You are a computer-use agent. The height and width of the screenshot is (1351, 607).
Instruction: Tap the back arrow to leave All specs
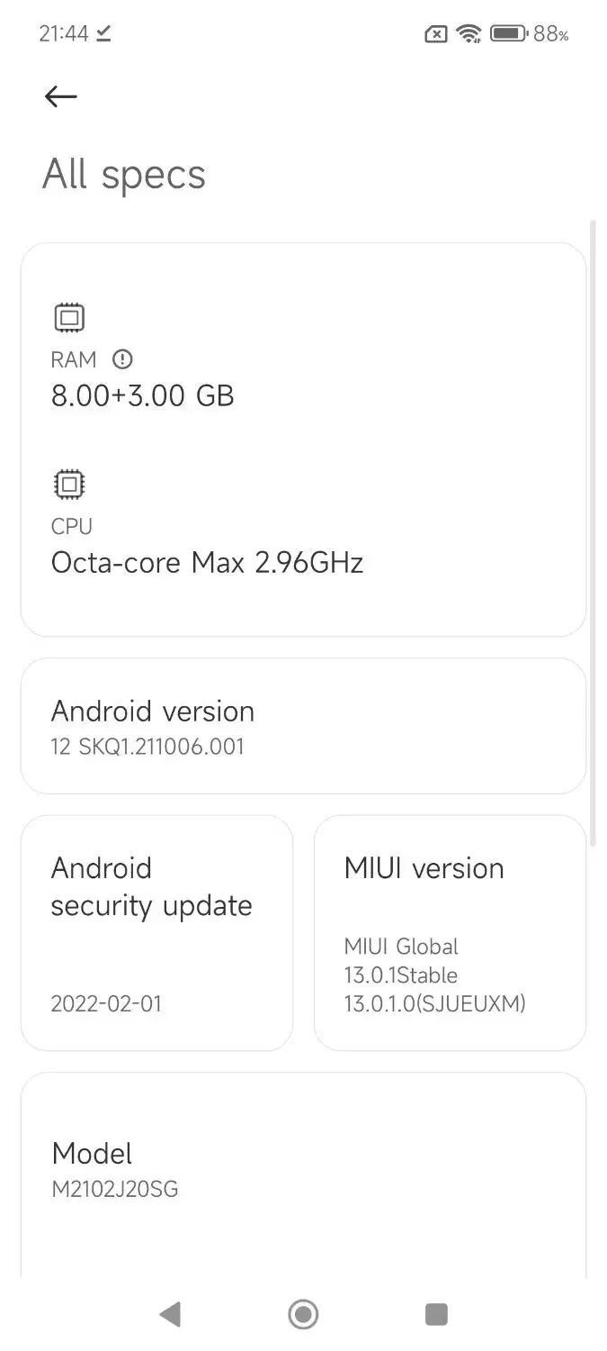59,96
